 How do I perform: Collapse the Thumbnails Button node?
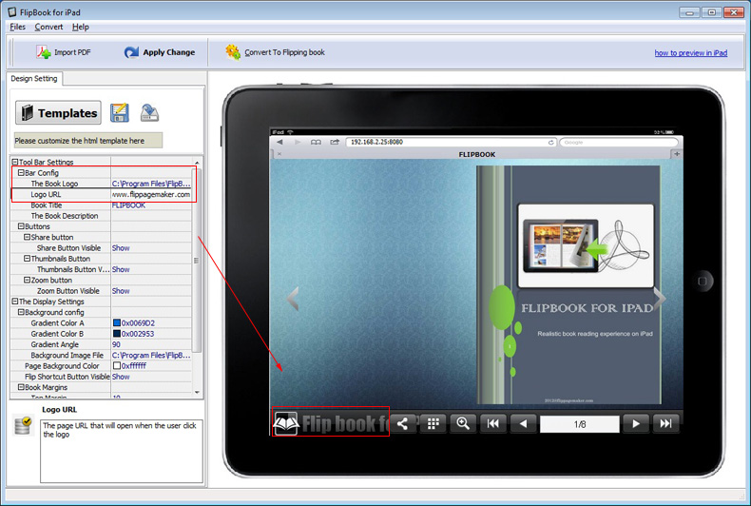pyautogui.click(x=28, y=259)
